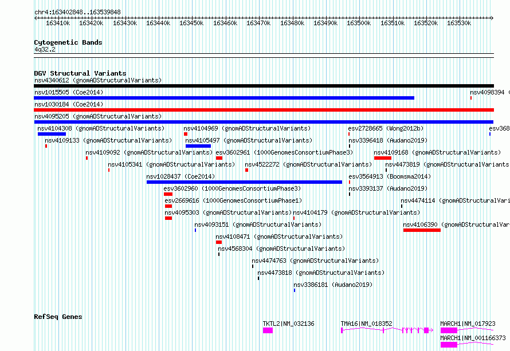The height and width of the screenshot is (351, 510).
Task: Open nsv4522272 variant label
Action: point(308,164)
